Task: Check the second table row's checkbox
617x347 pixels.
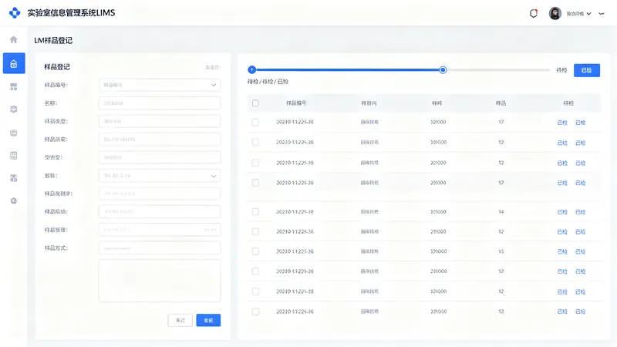Action: coord(255,142)
